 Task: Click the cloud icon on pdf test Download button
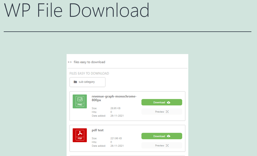click(169, 136)
